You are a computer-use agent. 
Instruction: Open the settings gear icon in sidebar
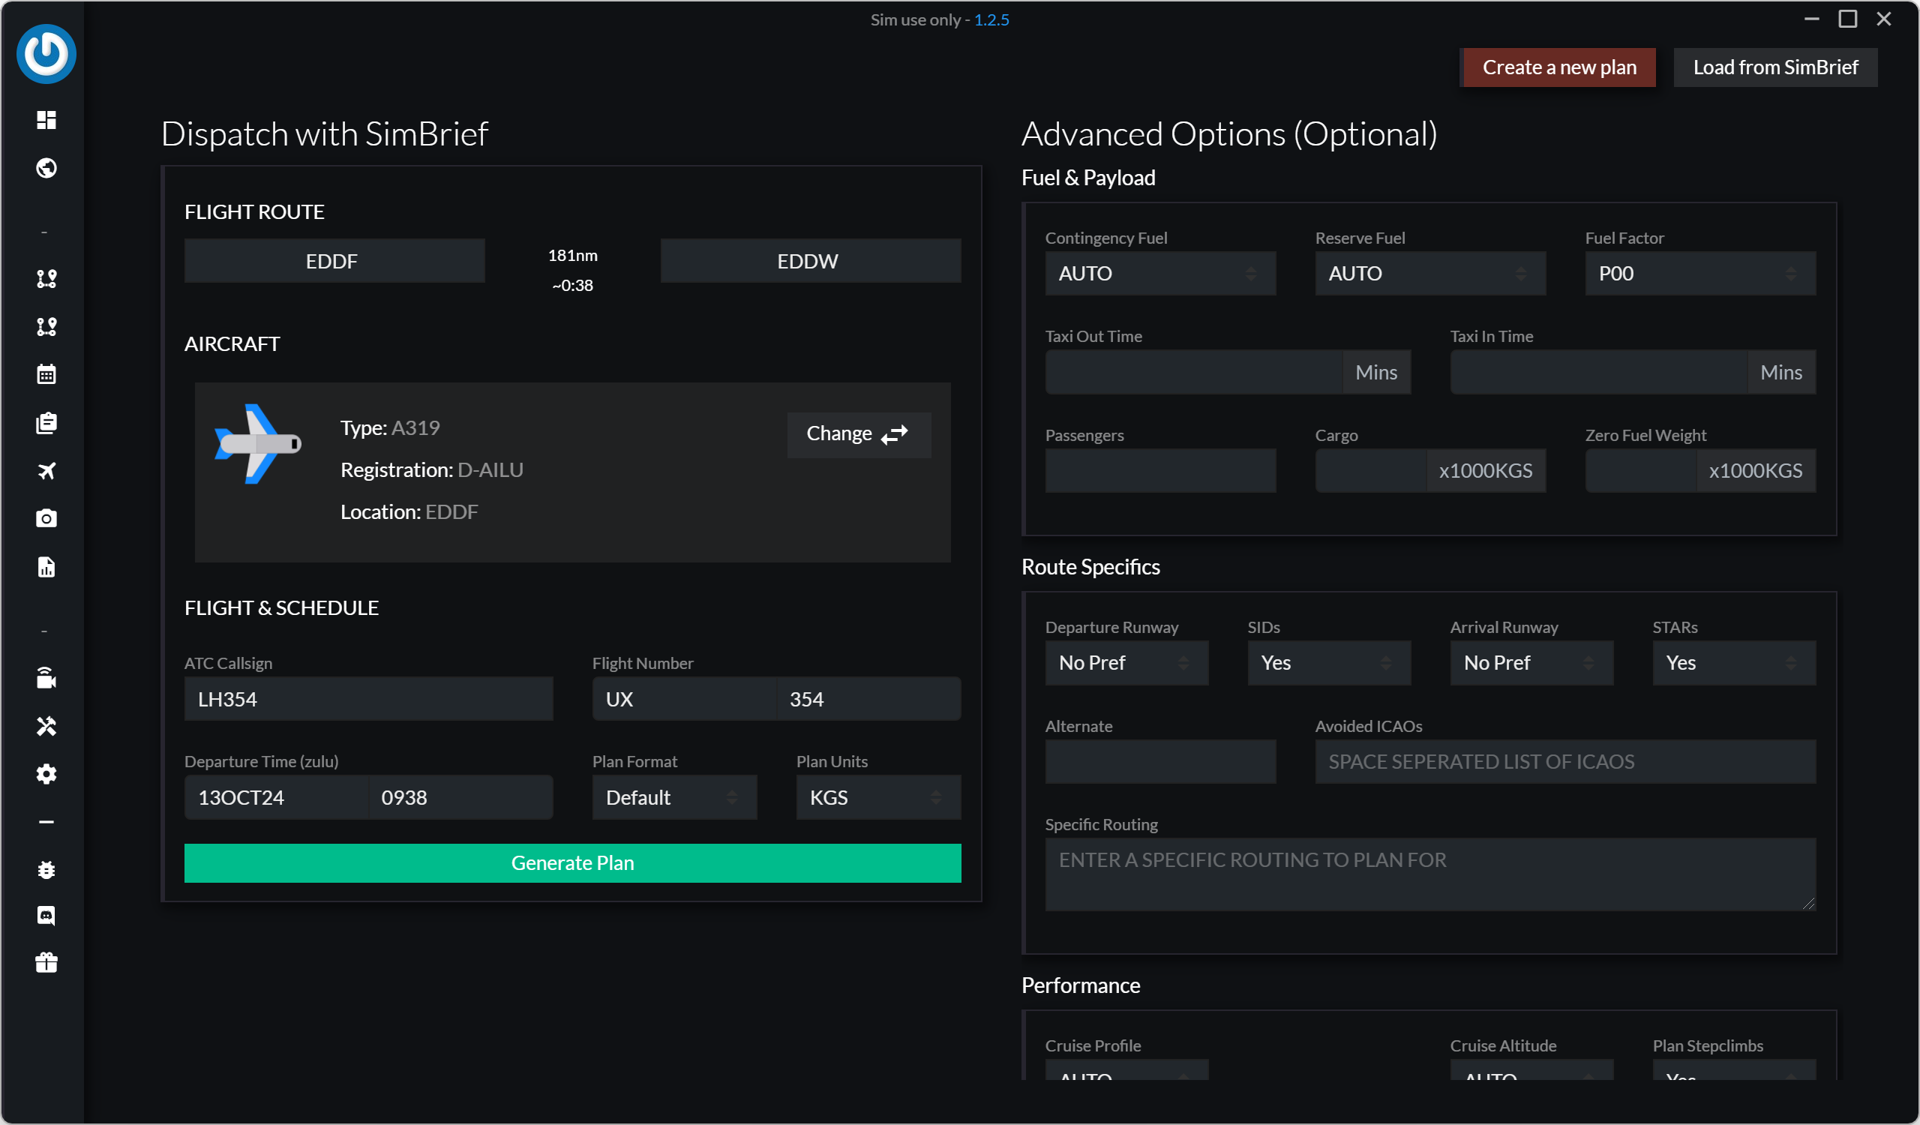[x=46, y=774]
